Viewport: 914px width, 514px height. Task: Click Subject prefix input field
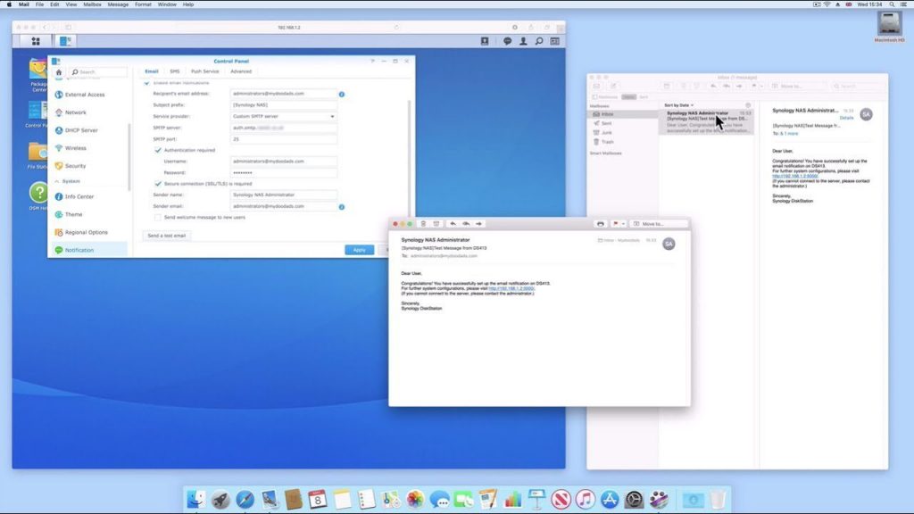tap(283, 105)
